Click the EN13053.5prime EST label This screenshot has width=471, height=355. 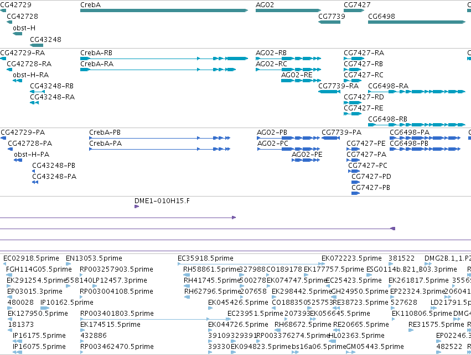coord(94,258)
